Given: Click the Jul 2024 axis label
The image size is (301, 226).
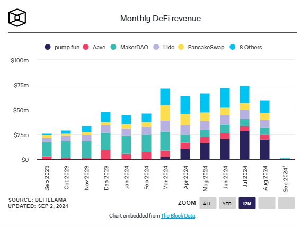Looking at the screenshot, I should (x=245, y=176).
